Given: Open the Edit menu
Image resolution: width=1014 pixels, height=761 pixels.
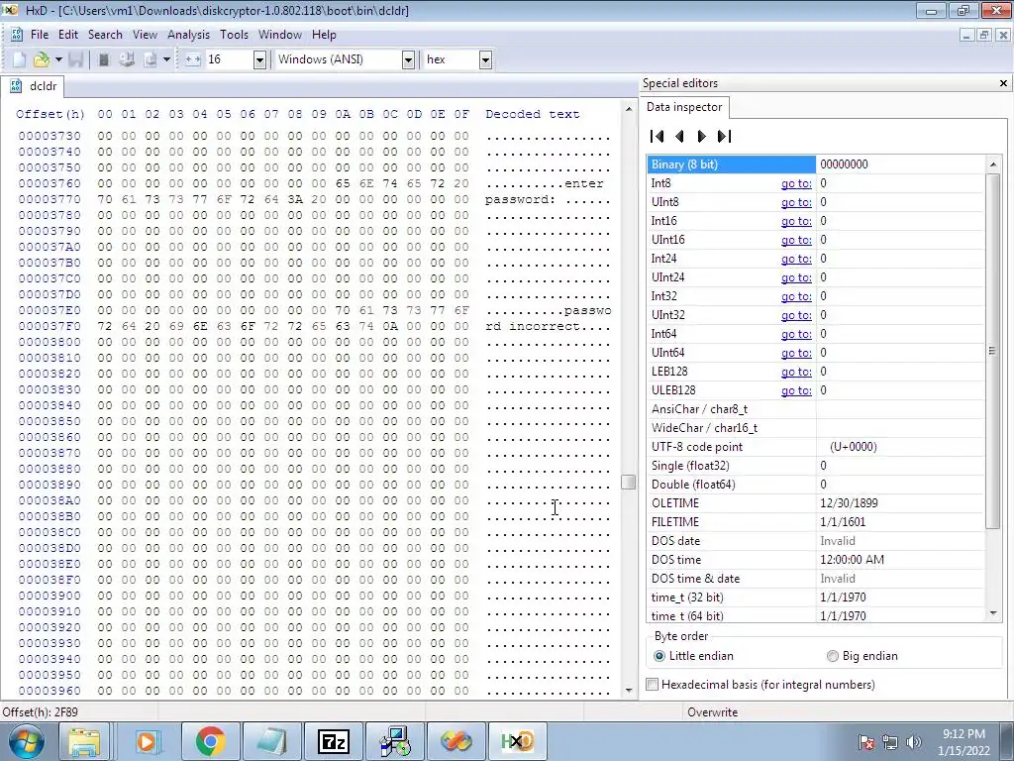Looking at the screenshot, I should (68, 35).
